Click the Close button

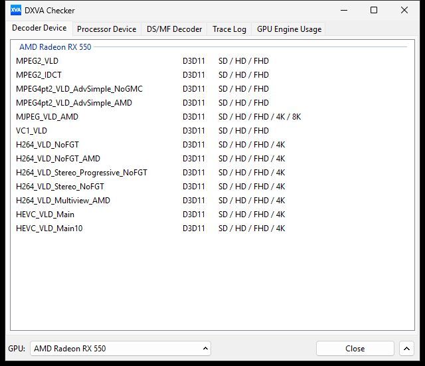tap(355, 348)
